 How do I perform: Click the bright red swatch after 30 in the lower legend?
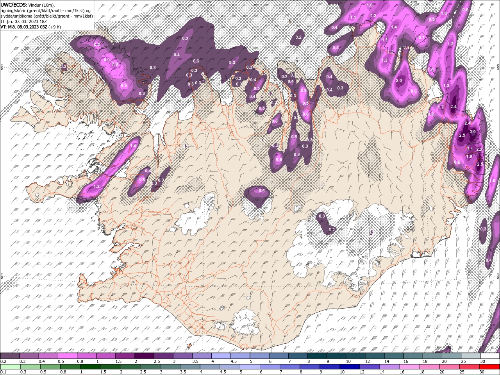click(490, 367)
